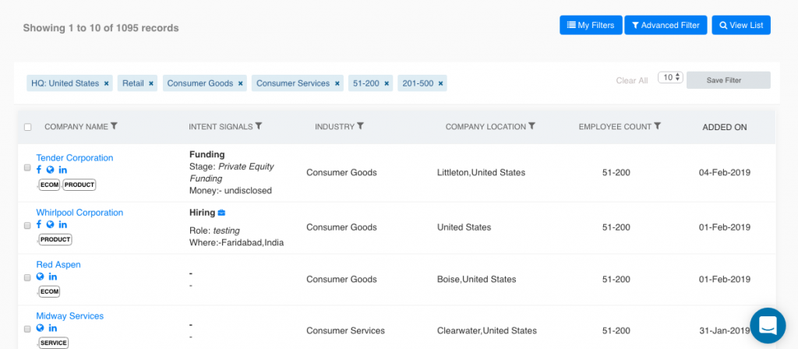
Task: Click the 31-Jan-2019 date cell
Action: [725, 330]
